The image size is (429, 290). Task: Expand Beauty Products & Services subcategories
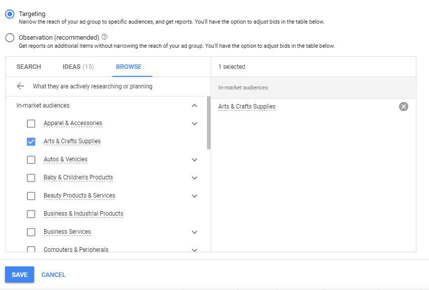tap(194, 196)
